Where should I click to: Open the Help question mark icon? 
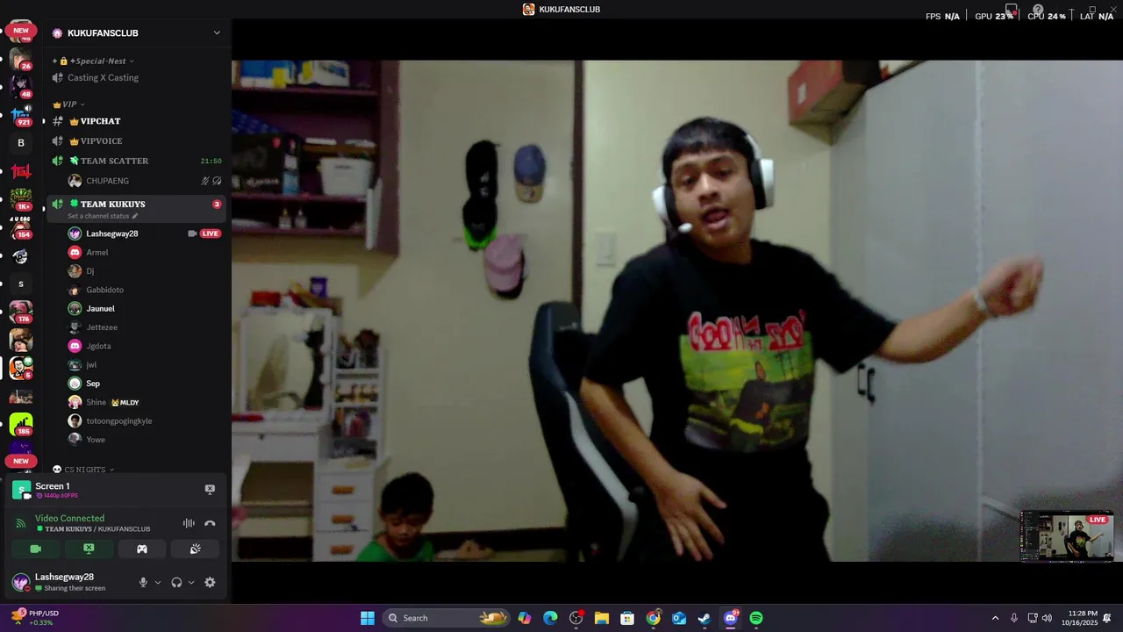click(1038, 10)
